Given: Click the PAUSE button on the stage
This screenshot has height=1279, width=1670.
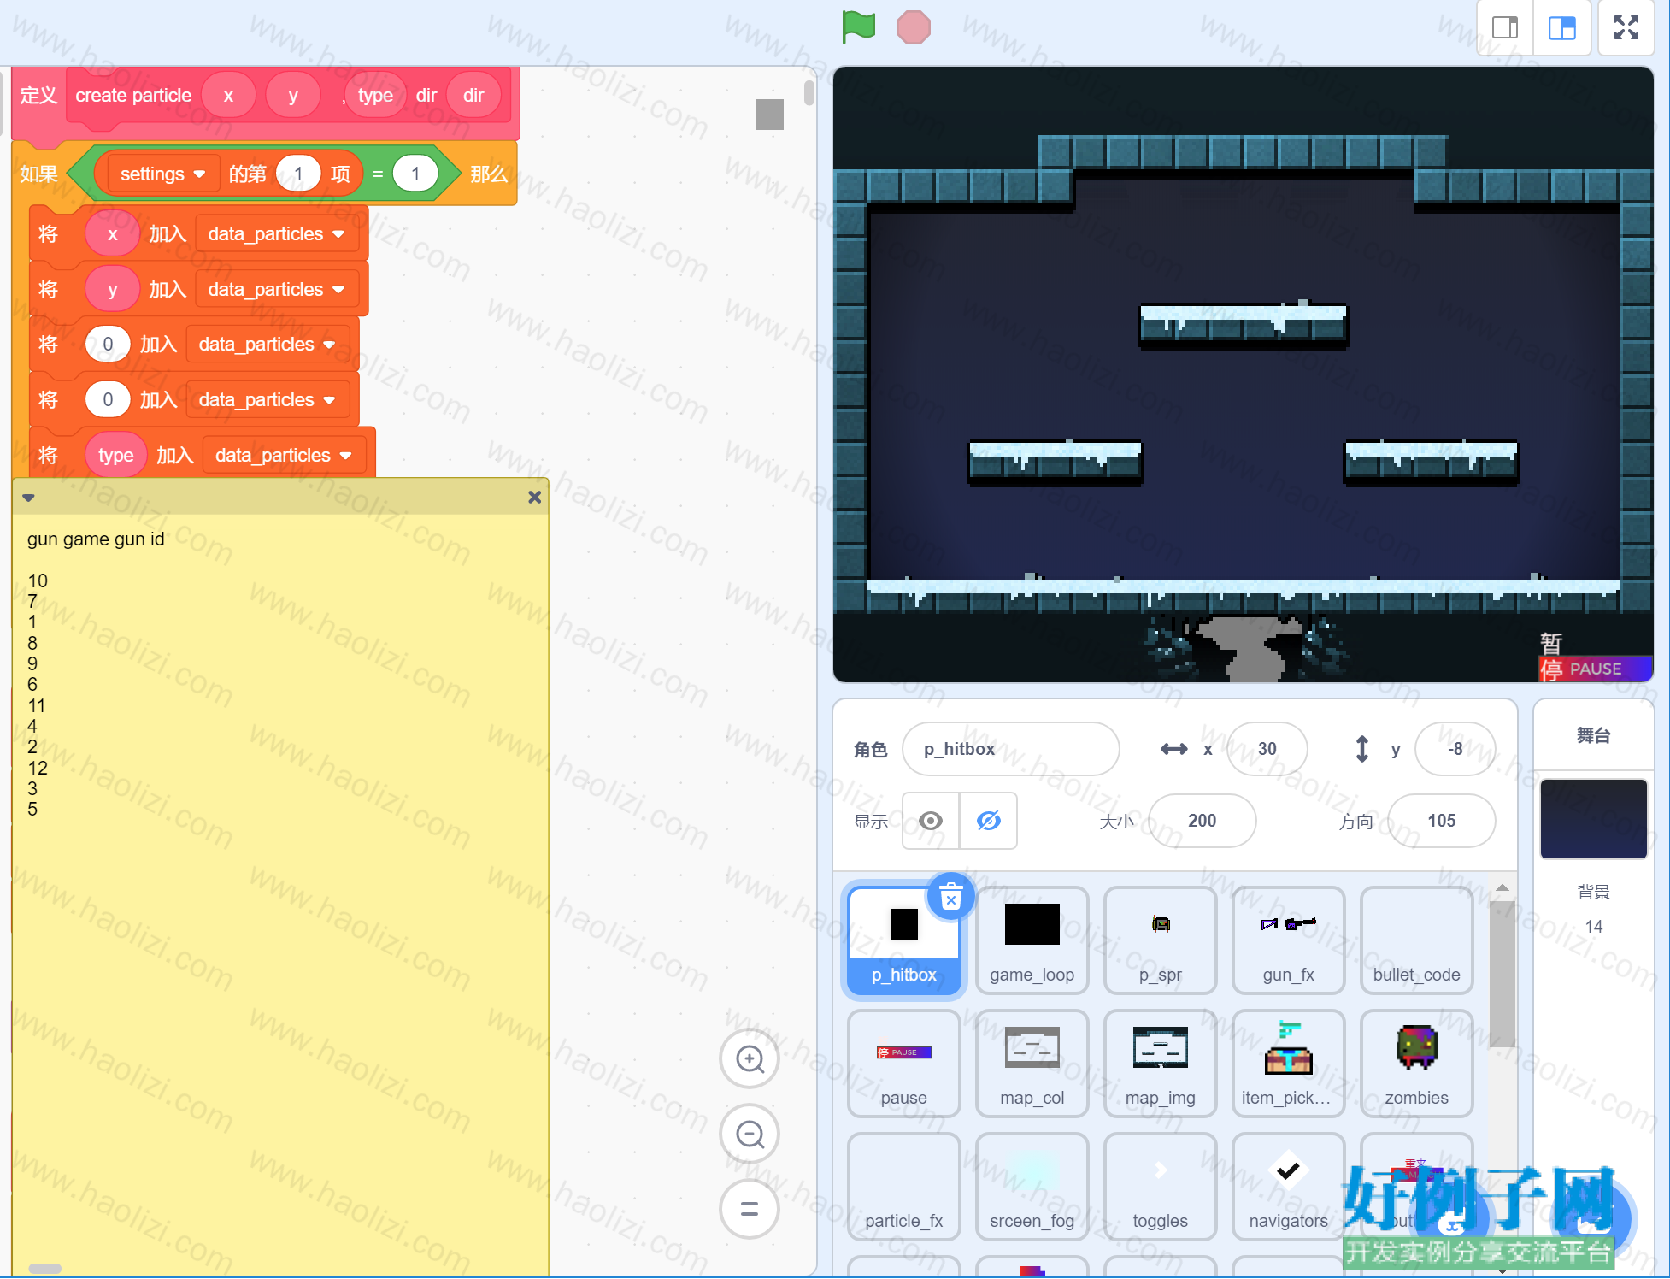Looking at the screenshot, I should pyautogui.click(x=1595, y=669).
